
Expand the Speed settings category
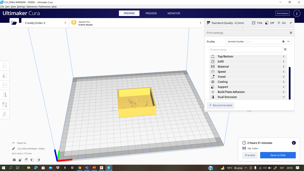248,71
